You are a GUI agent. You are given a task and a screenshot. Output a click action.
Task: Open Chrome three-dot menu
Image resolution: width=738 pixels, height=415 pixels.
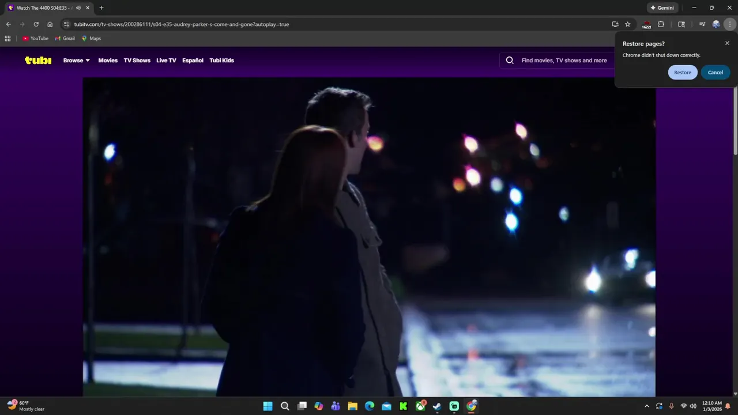pyautogui.click(x=730, y=24)
